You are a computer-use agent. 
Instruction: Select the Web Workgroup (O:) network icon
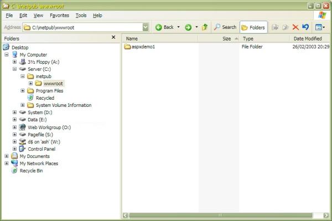tap(23, 127)
